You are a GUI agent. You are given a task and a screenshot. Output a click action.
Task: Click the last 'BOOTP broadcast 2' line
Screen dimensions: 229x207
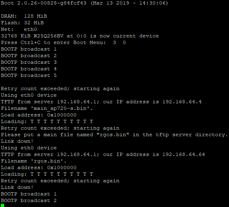point(29,200)
